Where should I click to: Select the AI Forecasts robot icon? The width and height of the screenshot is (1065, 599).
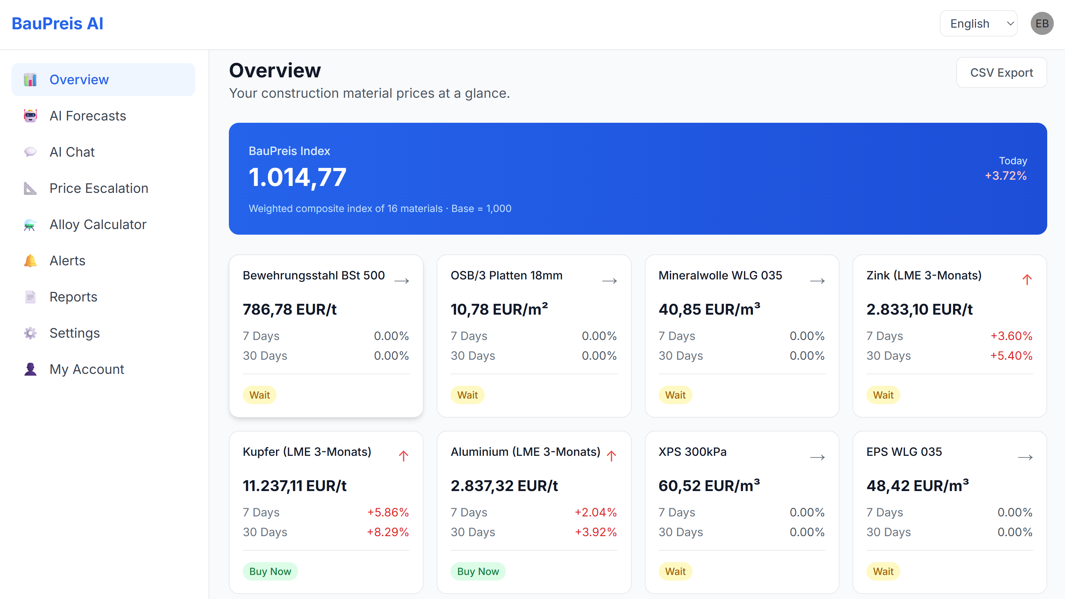point(30,116)
